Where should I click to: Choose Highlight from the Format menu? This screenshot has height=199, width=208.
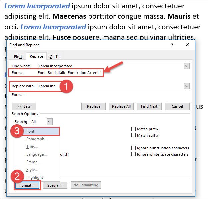(37, 177)
